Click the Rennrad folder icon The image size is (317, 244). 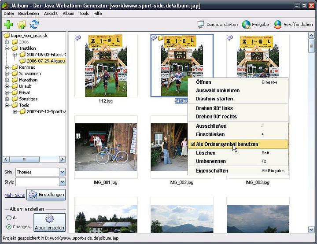pyautogui.click(x=15, y=67)
